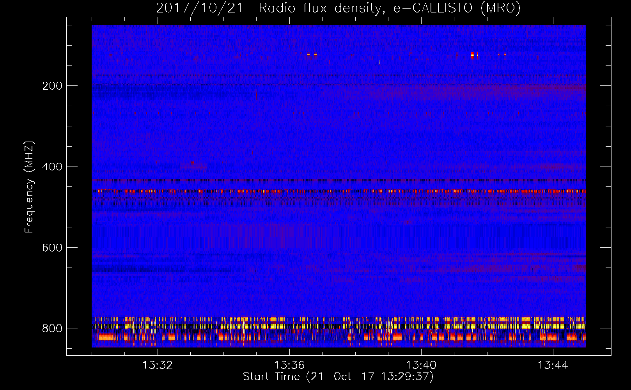The width and height of the screenshot is (631, 390).
Task: Click the "200" frequency tick label
Action: click(x=52, y=86)
